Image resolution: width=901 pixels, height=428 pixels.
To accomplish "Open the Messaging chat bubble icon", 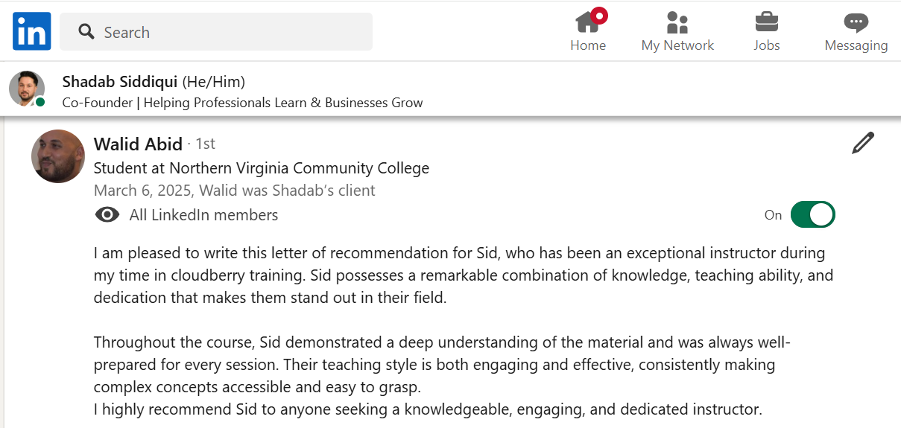I will pos(856,22).
